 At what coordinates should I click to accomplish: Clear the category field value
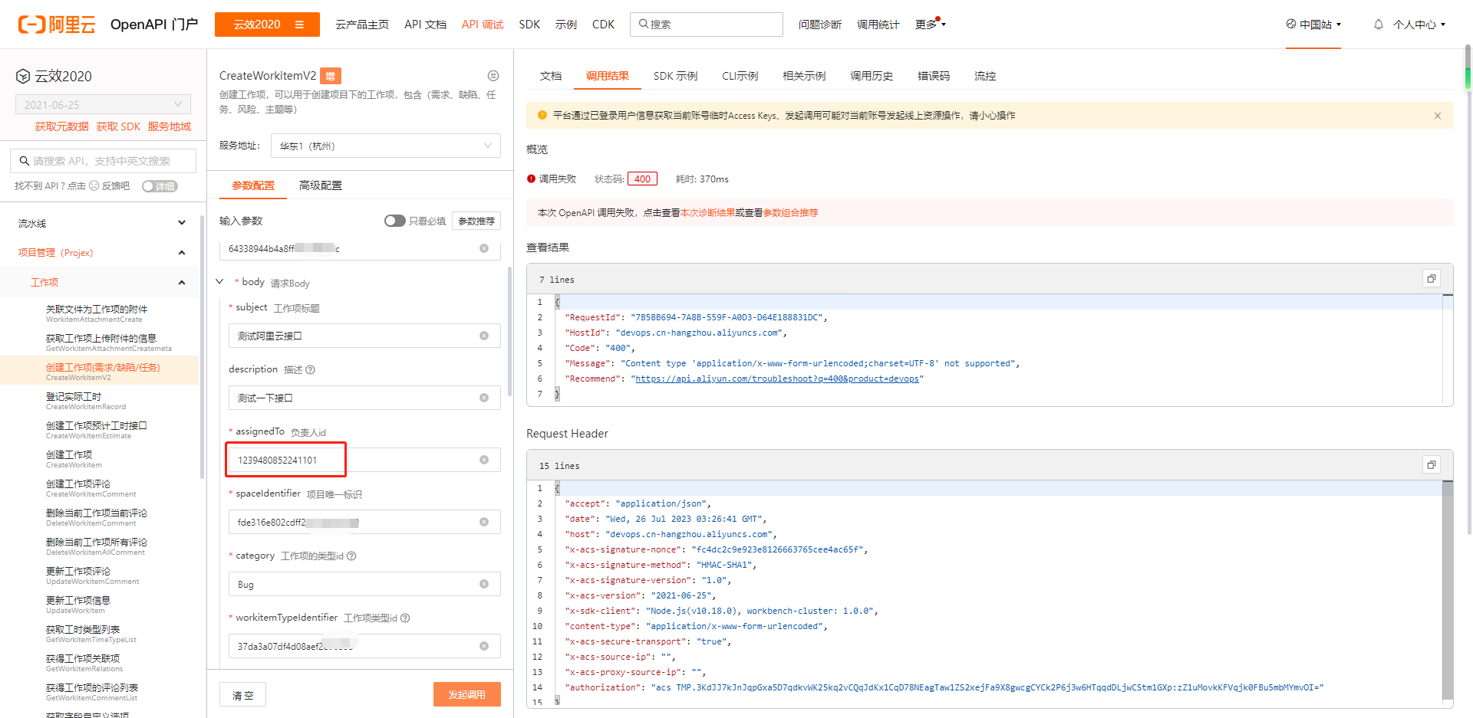coord(484,584)
